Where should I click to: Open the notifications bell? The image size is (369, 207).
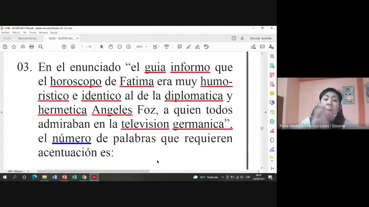(242, 38)
